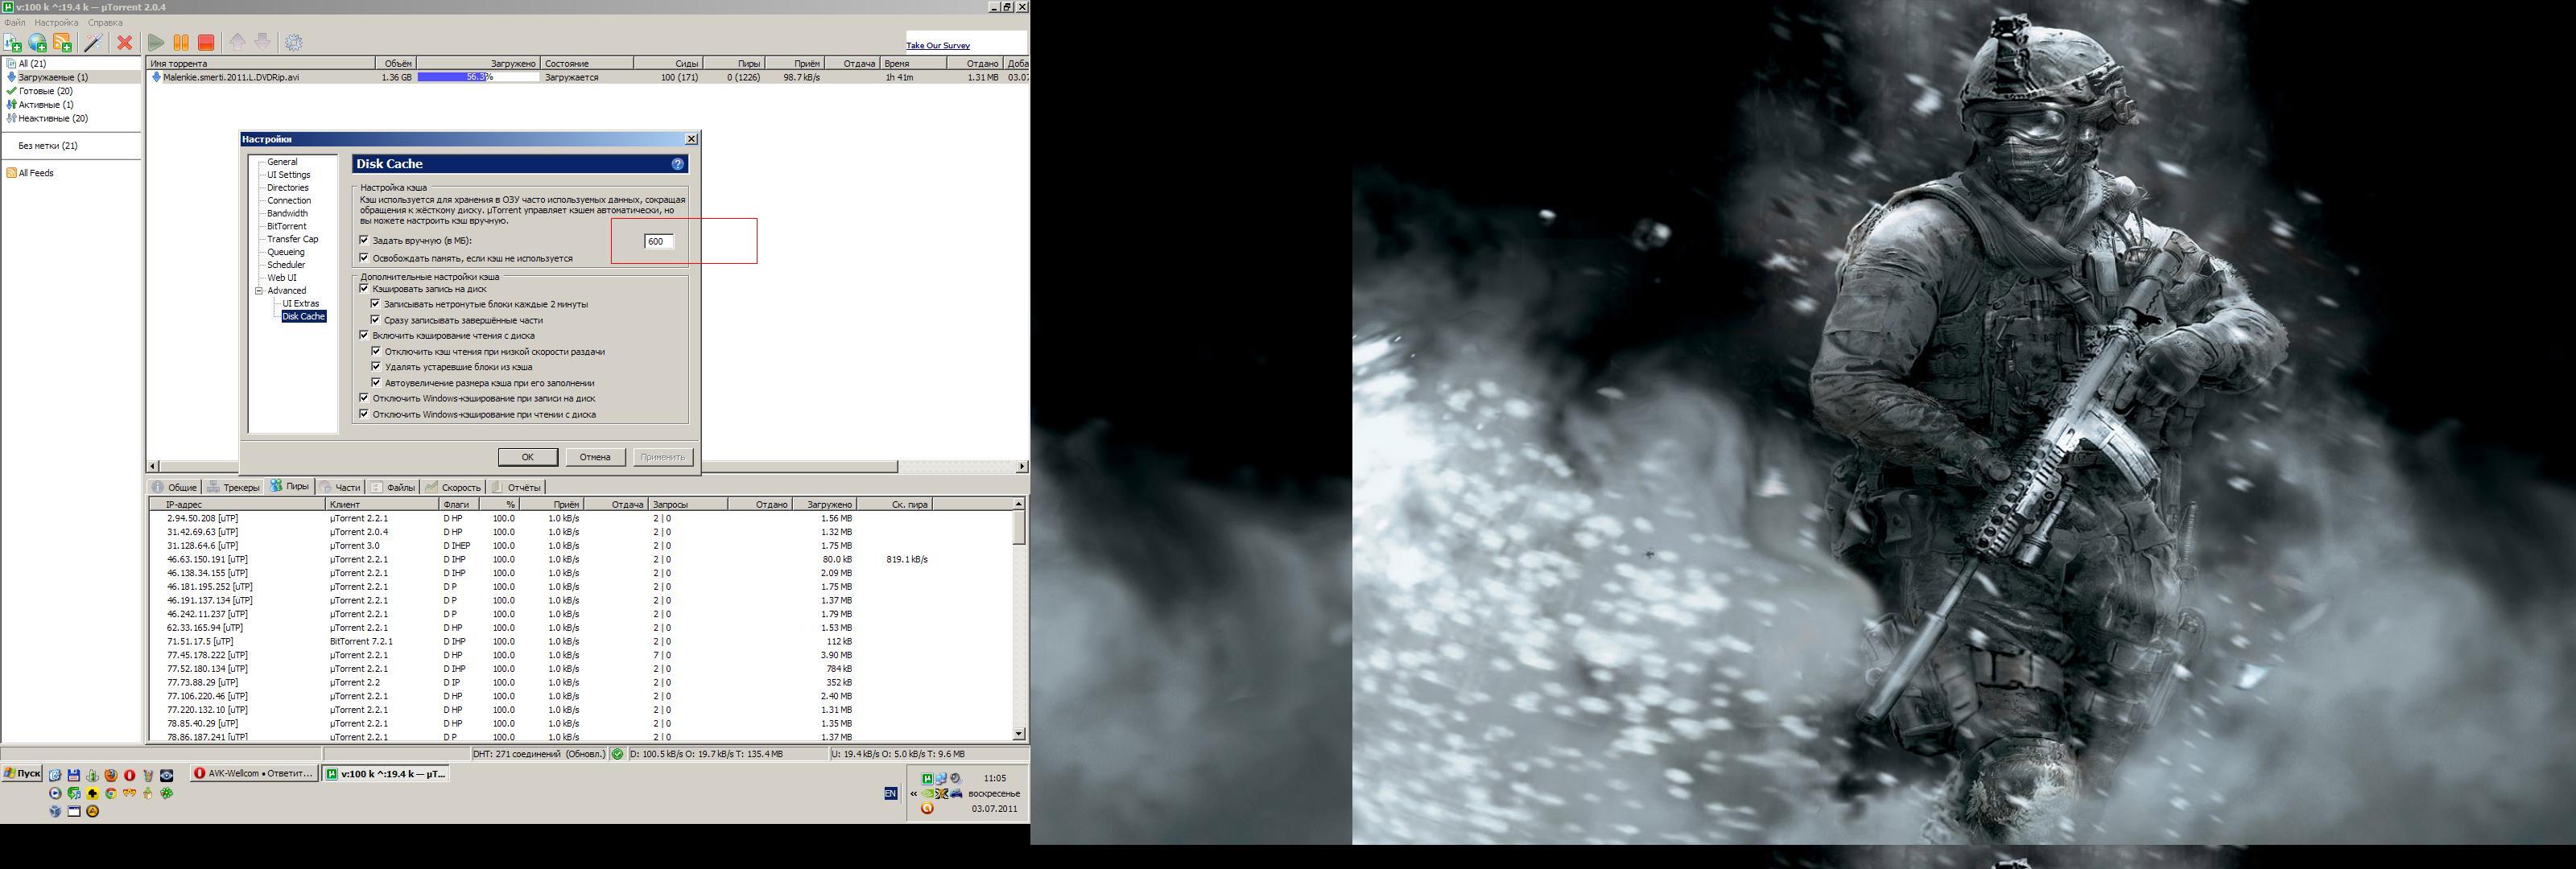Click the Create New Torrent wand icon

point(93,42)
